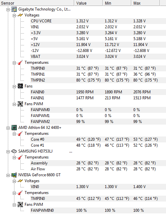Select the CPU VCORE row
Screen dimensions: 166x218
tap(98, 21)
